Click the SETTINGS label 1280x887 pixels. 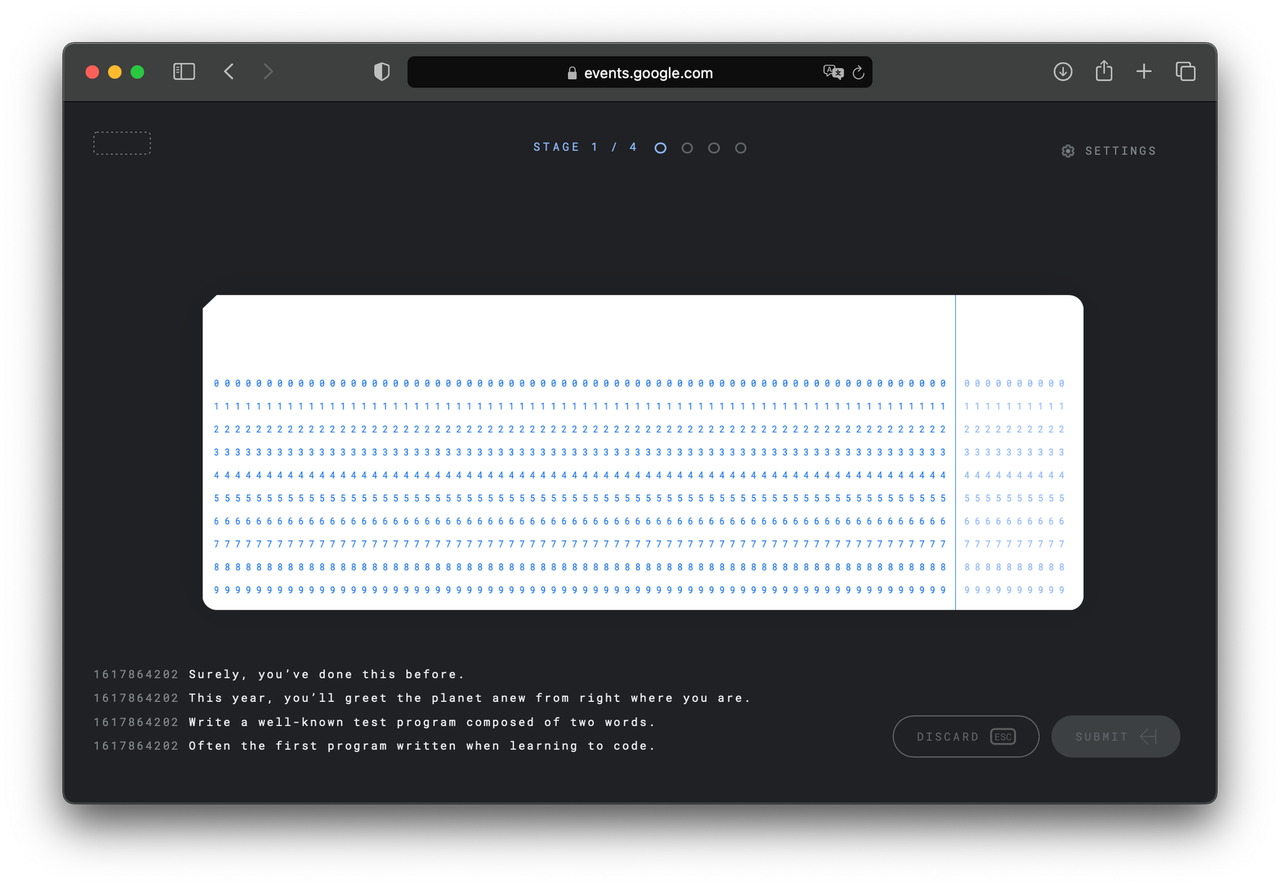click(1121, 151)
